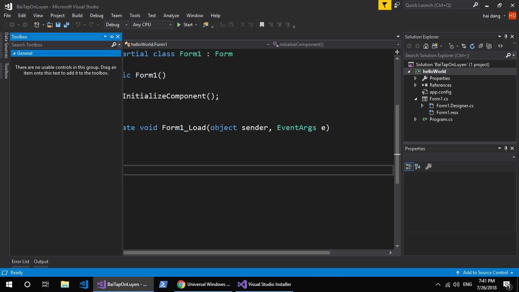Screen dimensions: 519x292
Task: Open the Debug configuration dropdown
Action: coord(117,25)
